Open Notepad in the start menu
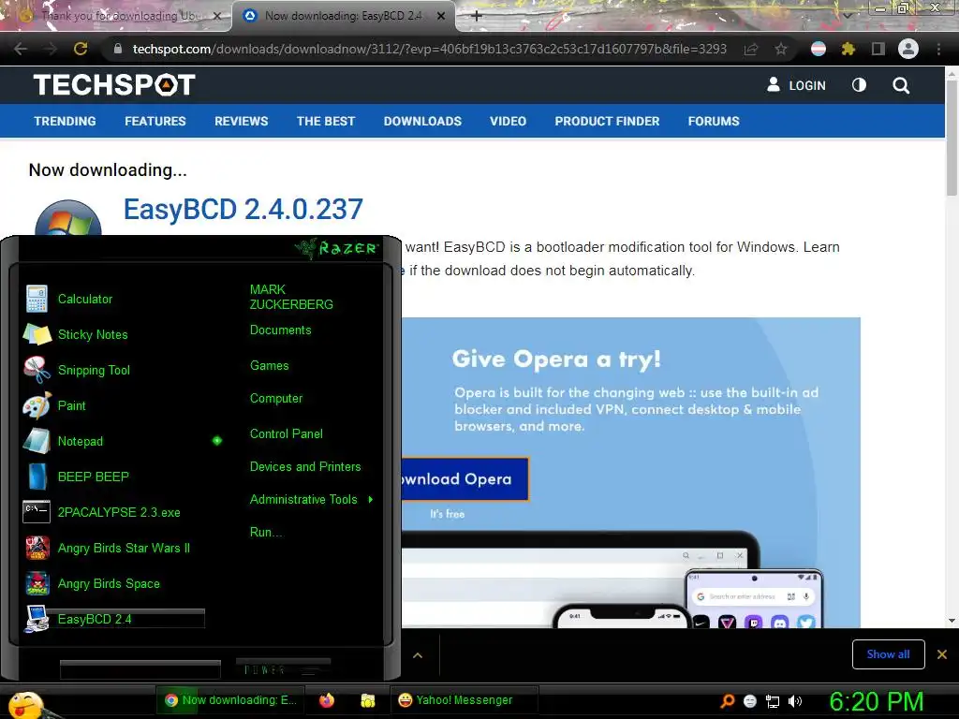The image size is (959, 719). pyautogui.click(x=64, y=441)
